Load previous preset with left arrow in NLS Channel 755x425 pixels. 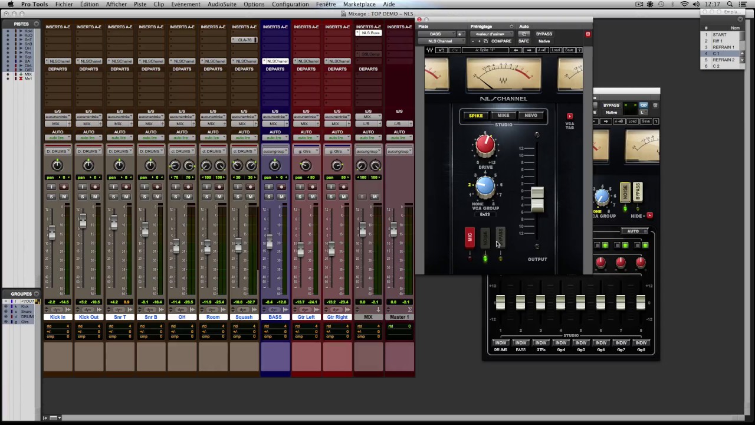click(516, 50)
